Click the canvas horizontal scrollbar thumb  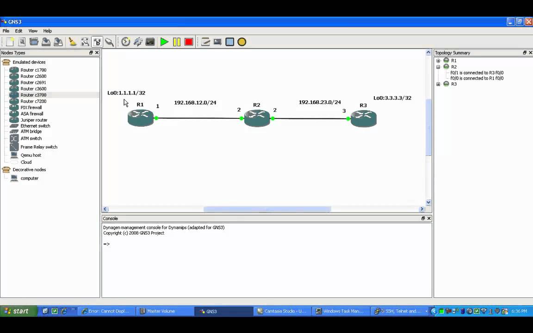pyautogui.click(x=267, y=209)
